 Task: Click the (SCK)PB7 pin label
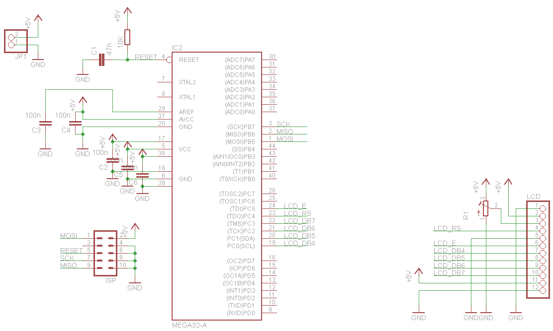[x=241, y=127]
